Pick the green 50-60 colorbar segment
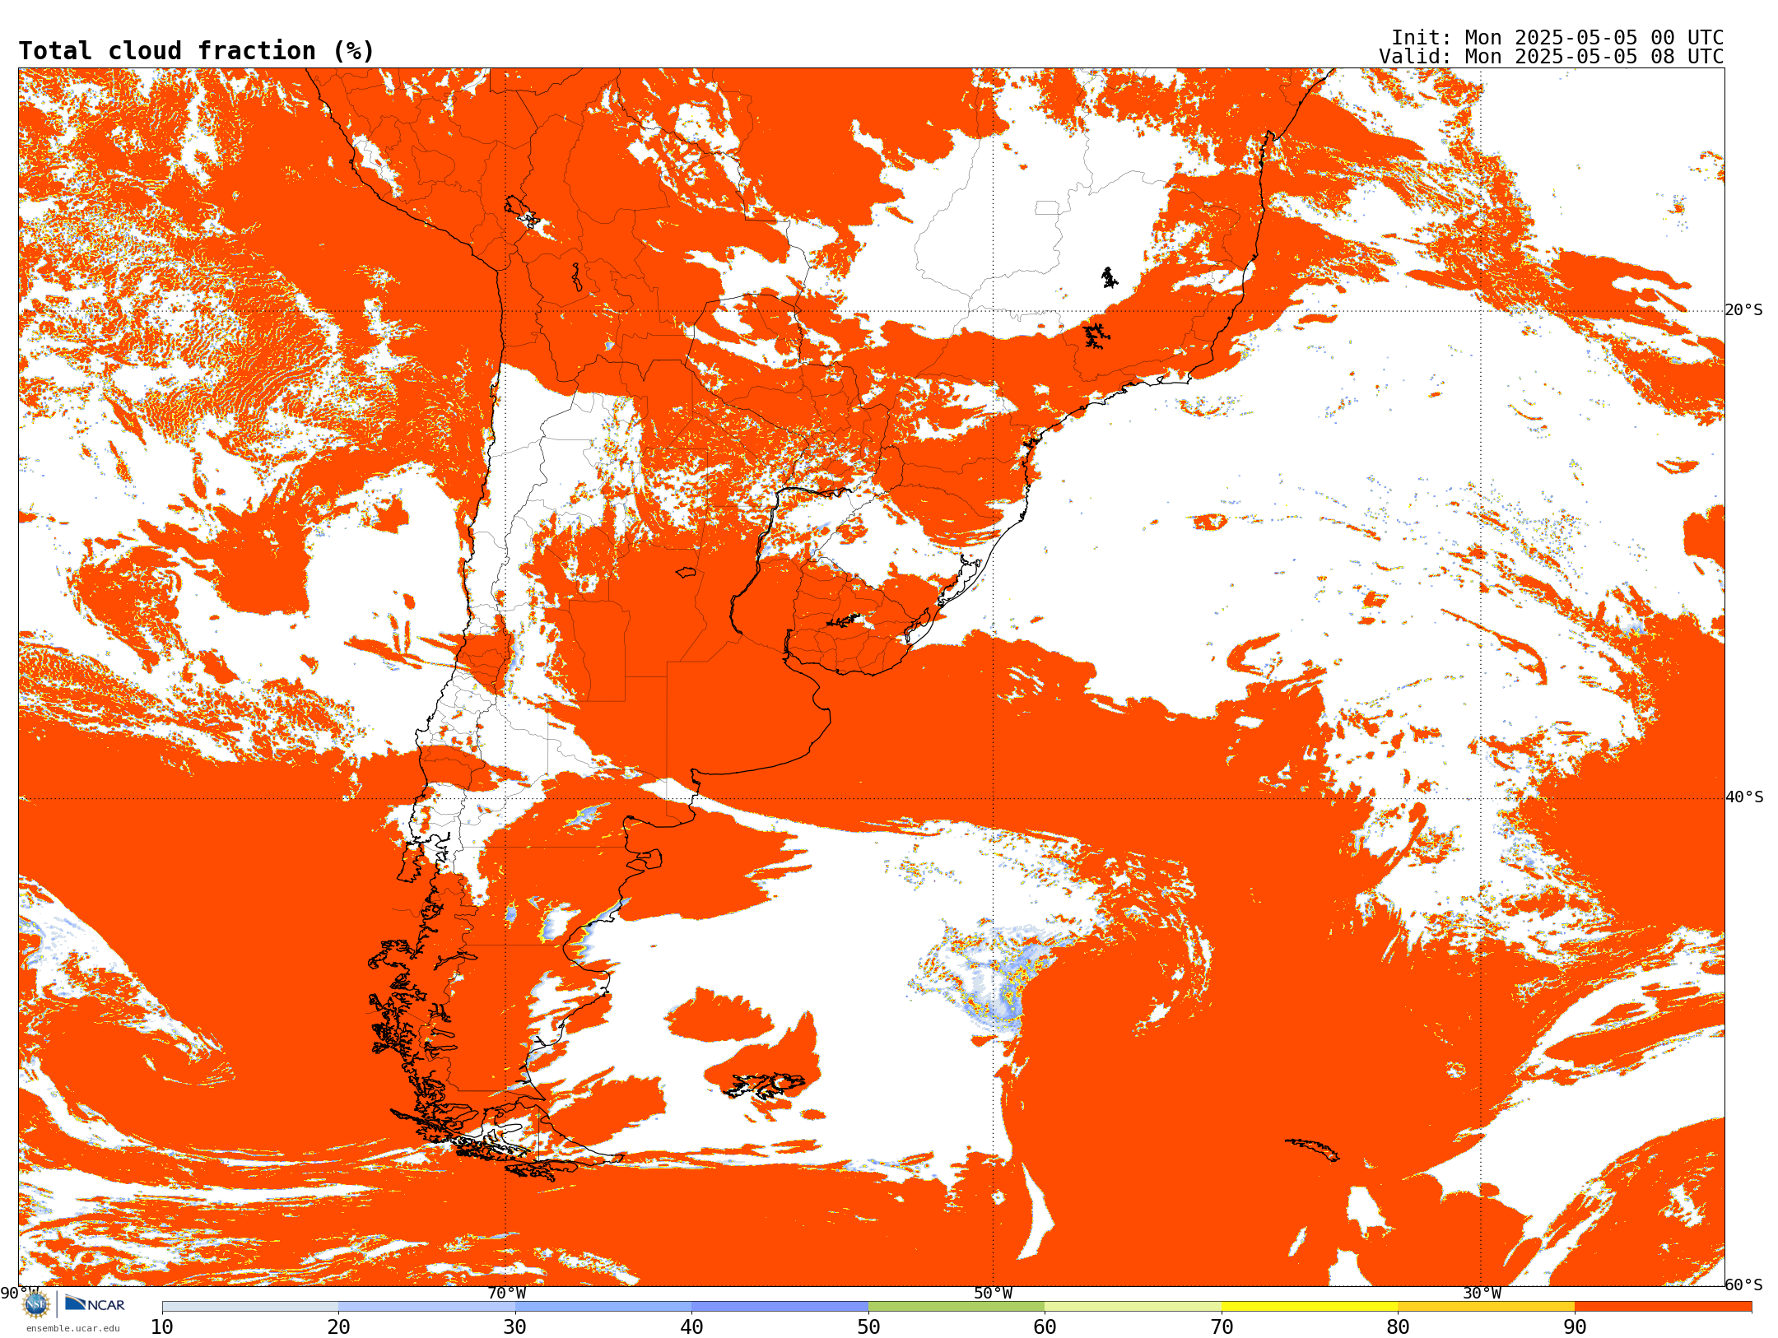Image resolution: width=1778 pixels, height=1338 pixels. point(956,1307)
